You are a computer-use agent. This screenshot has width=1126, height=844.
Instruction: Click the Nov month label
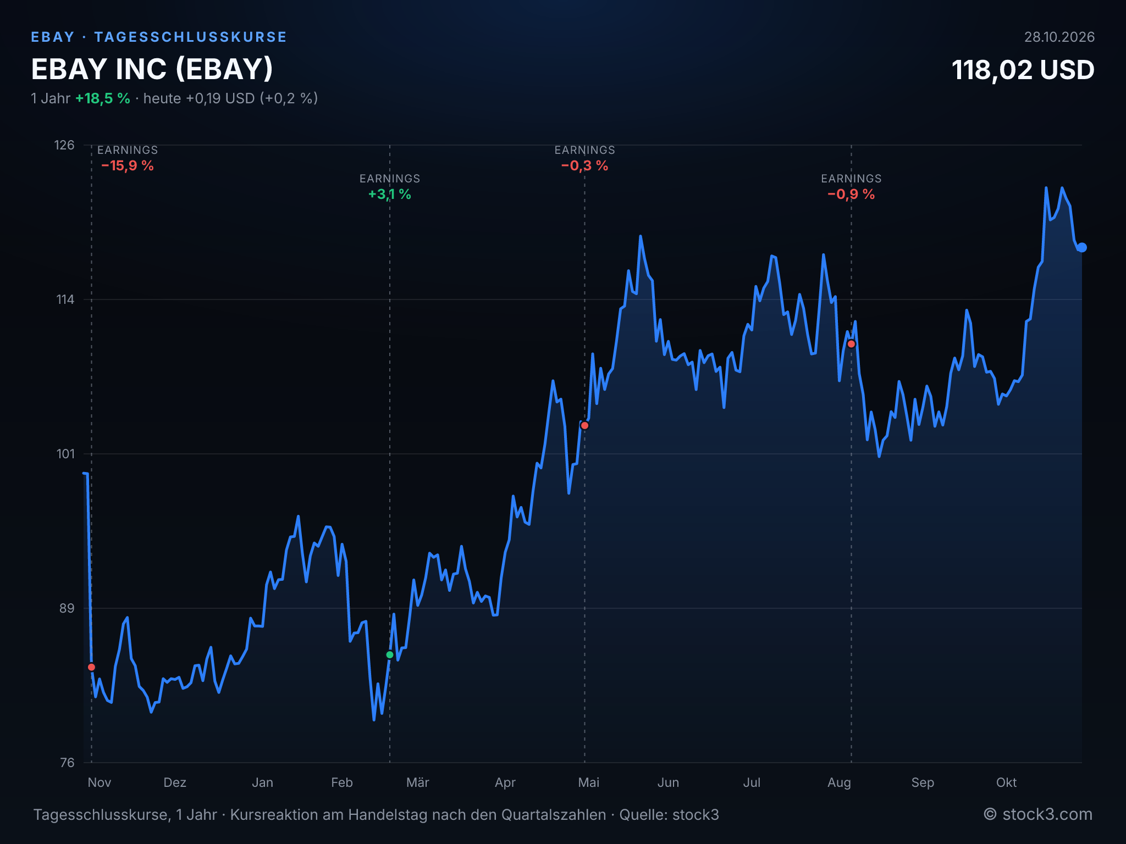(x=100, y=782)
